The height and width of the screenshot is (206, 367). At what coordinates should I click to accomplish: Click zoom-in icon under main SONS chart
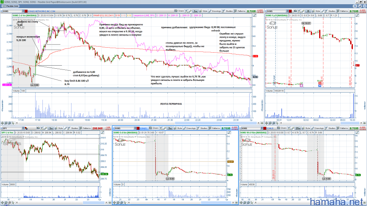(x=6, y=123)
